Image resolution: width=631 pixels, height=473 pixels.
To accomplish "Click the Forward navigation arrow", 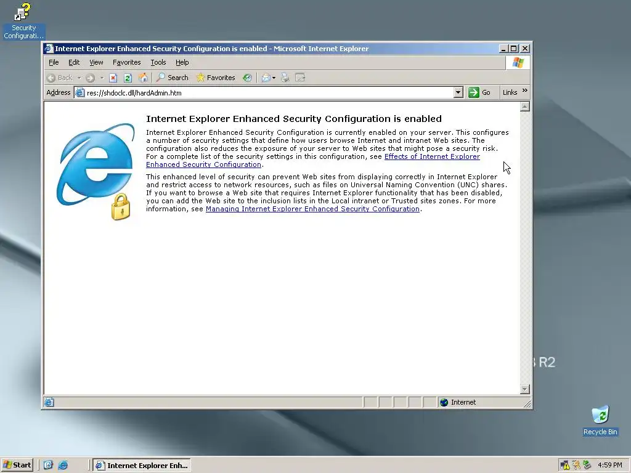I will coord(90,78).
